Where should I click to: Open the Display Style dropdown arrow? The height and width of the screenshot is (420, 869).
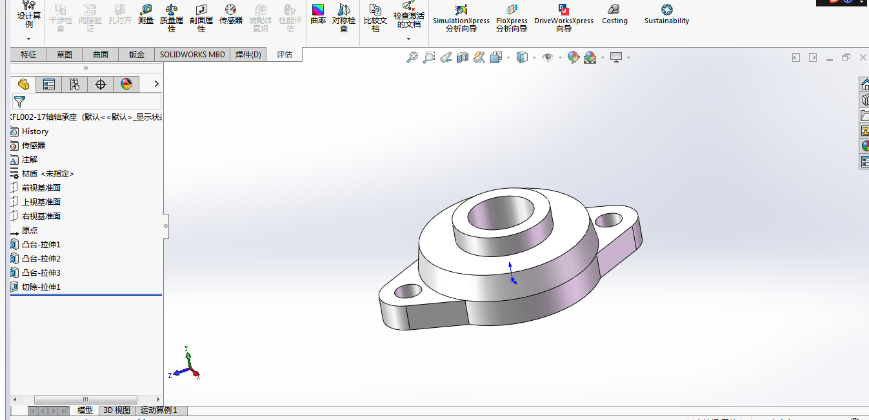[534, 58]
